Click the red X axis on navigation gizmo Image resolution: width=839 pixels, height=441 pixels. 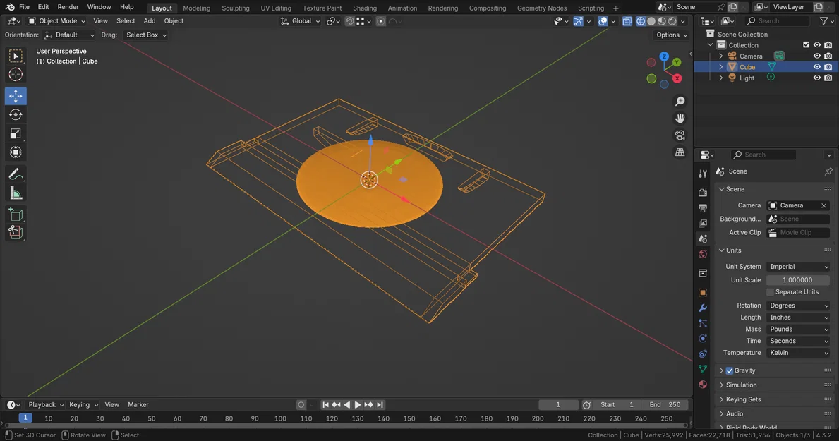pos(677,78)
